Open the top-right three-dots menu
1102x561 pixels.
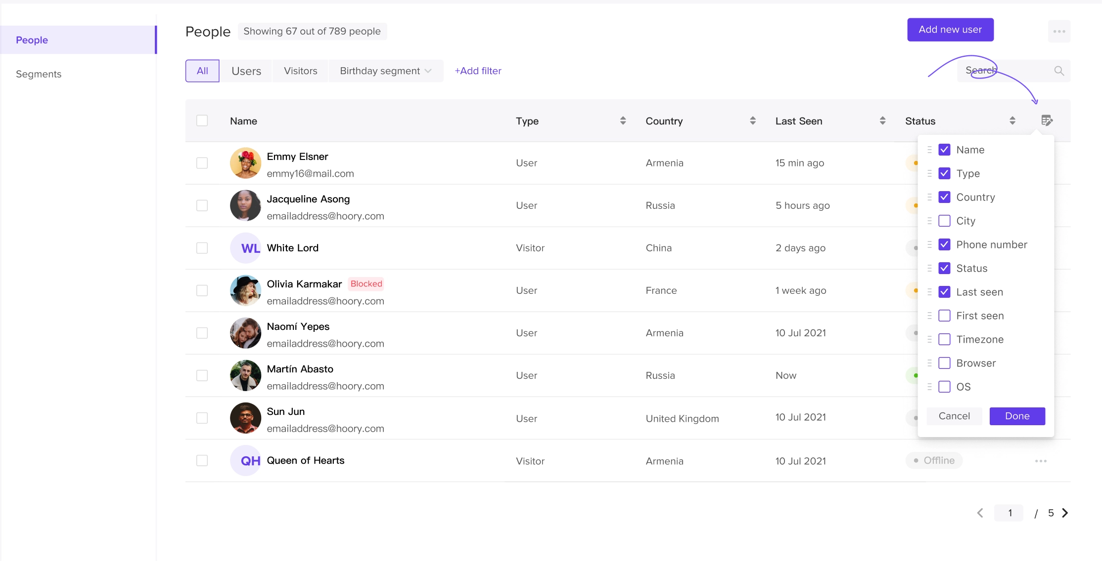tap(1059, 32)
